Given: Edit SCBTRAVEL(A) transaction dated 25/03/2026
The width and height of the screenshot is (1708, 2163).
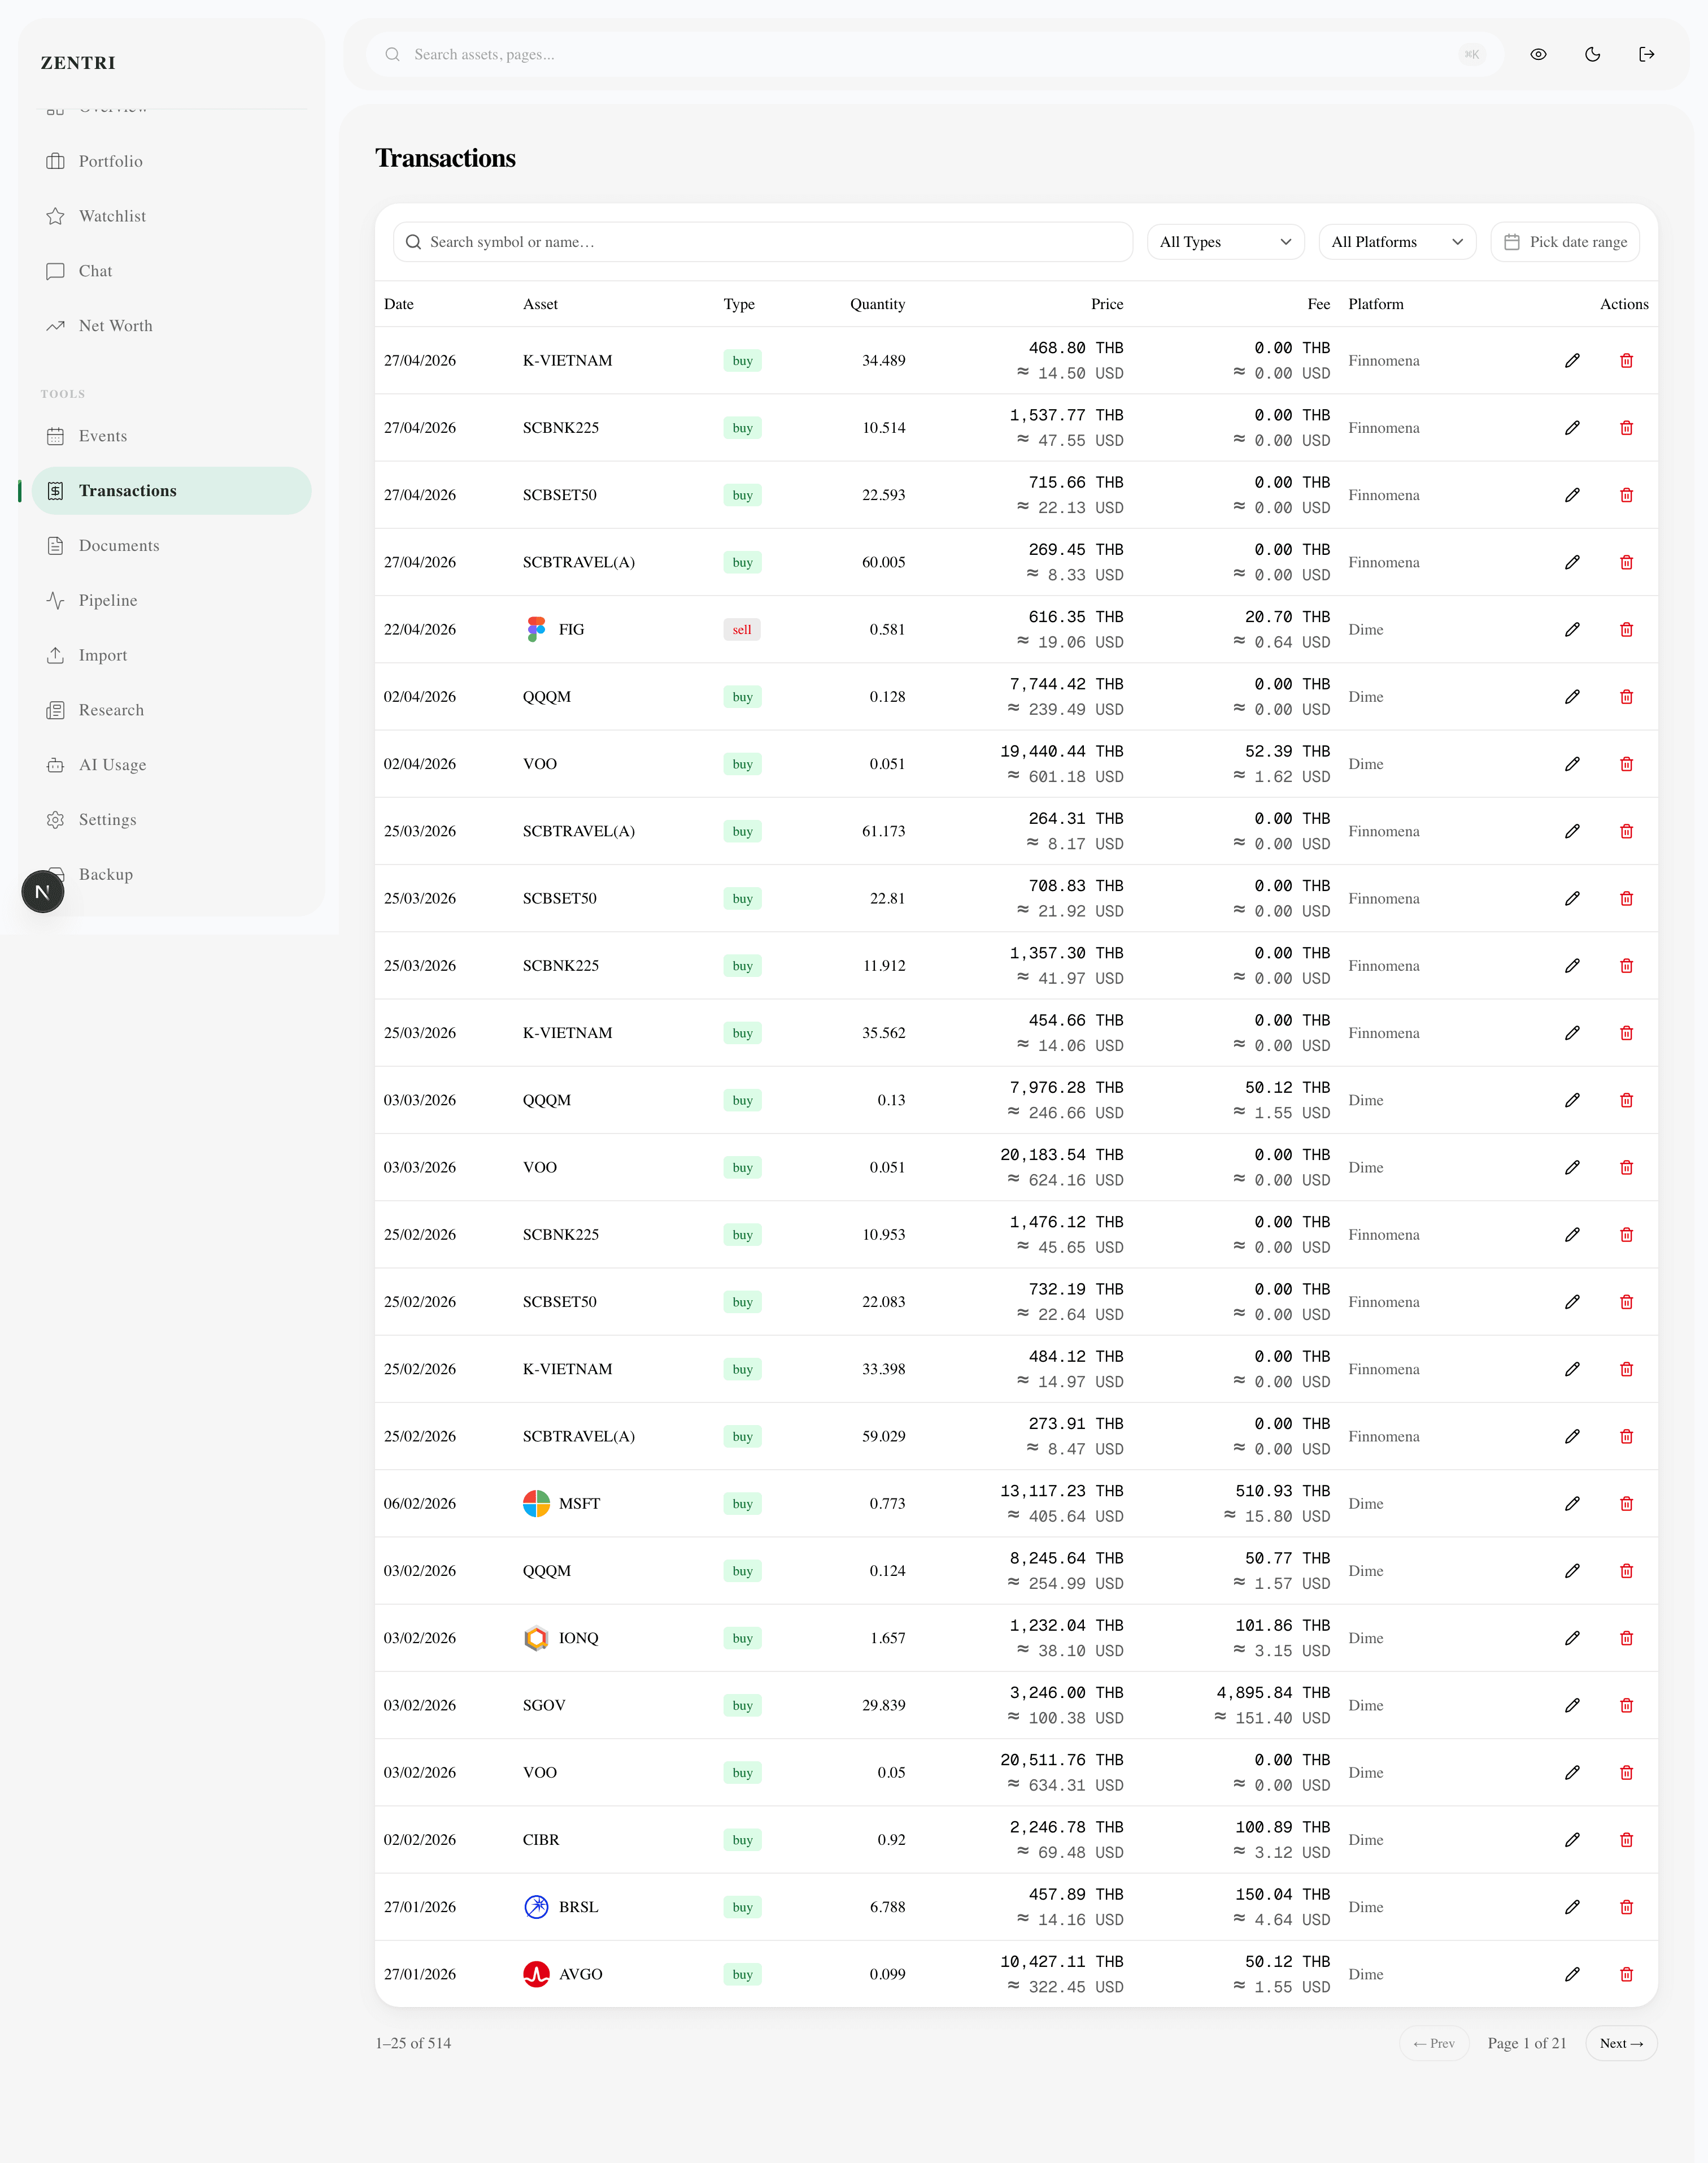Looking at the screenshot, I should [x=1572, y=831].
